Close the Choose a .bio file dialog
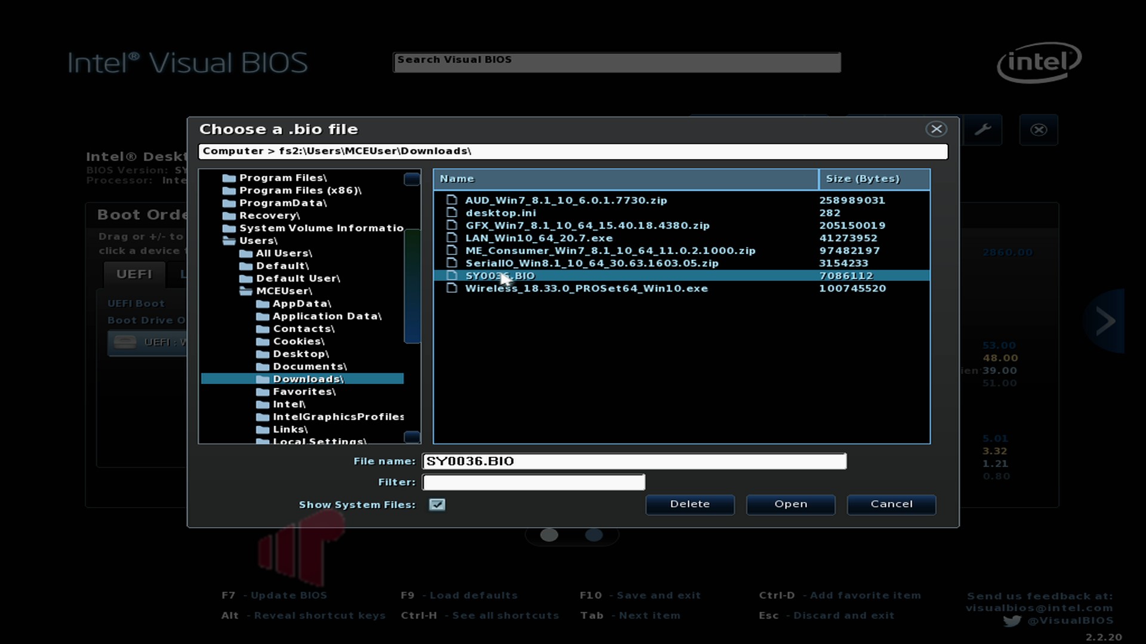This screenshot has width=1146, height=644. click(x=936, y=129)
